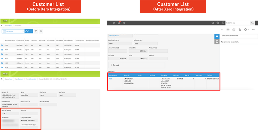Click home icon in record view breadcrumb
The height and width of the screenshot is (130, 258).
pos(2,79)
